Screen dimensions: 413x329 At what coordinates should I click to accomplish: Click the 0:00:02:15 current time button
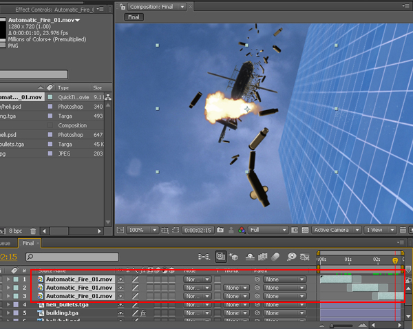(198, 230)
